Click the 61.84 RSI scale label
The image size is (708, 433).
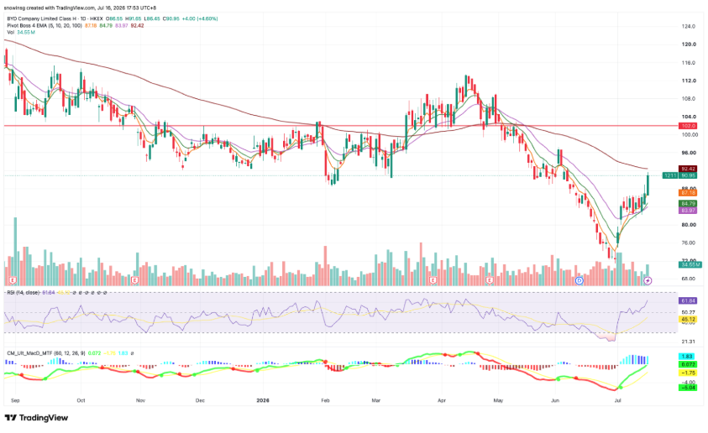688,300
